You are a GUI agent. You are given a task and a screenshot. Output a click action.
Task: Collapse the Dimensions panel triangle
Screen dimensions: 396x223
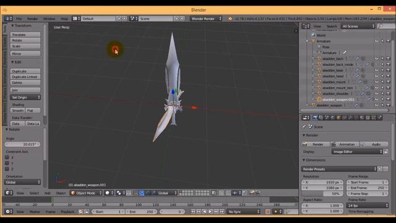pos(304,160)
